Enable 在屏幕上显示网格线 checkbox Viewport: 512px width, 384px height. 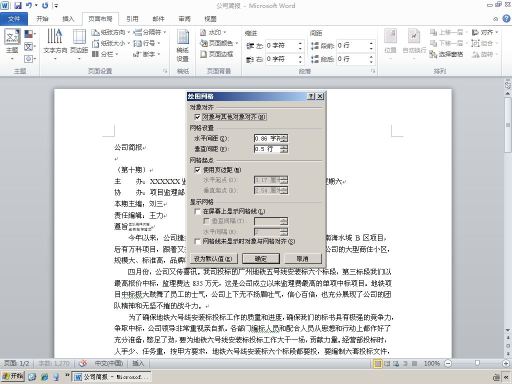click(x=197, y=211)
